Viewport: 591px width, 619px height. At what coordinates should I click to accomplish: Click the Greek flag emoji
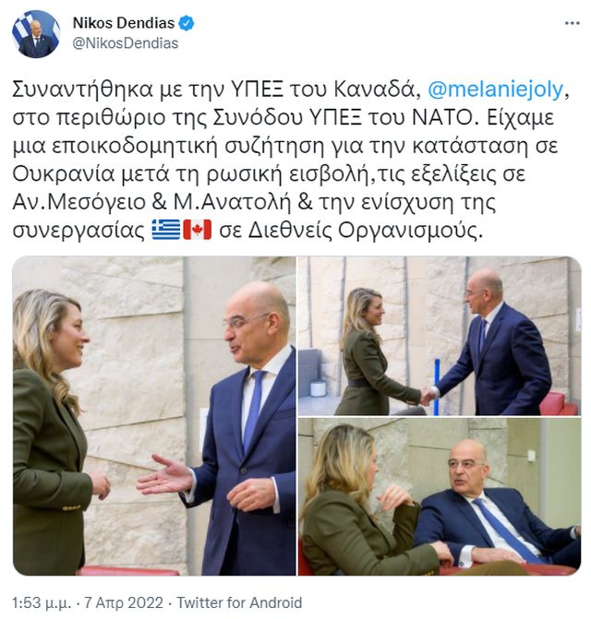pyautogui.click(x=166, y=230)
